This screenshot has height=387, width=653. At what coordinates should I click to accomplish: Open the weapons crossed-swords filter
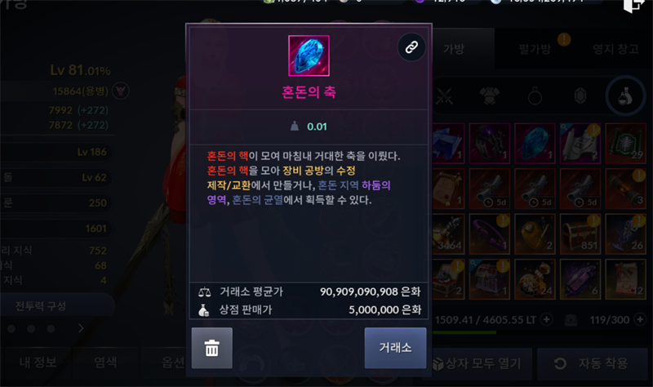pyautogui.click(x=444, y=96)
